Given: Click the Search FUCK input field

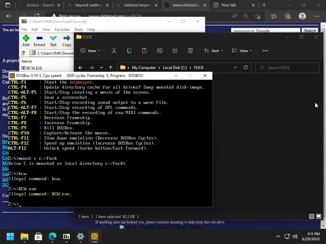Looking at the screenshot, I should tap(287, 68).
